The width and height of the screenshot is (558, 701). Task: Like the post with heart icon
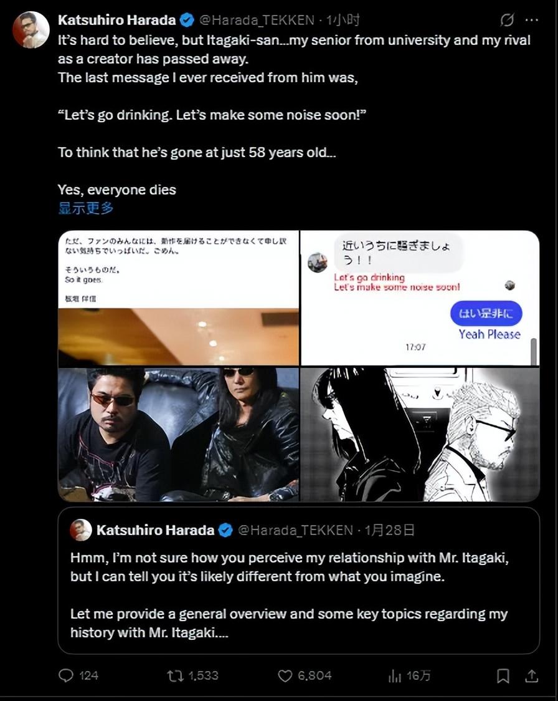[x=285, y=675]
